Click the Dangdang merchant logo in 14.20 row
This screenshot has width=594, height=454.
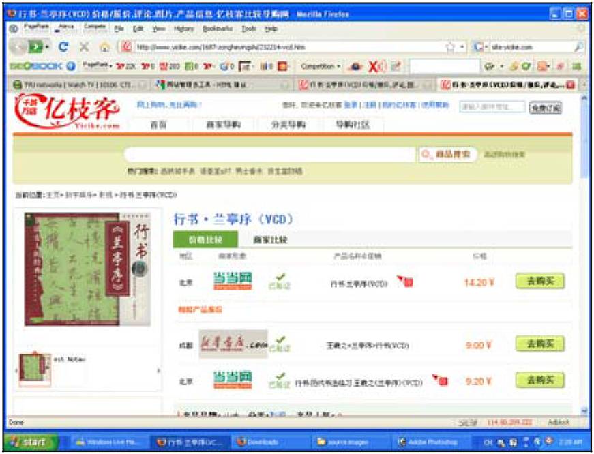(233, 281)
